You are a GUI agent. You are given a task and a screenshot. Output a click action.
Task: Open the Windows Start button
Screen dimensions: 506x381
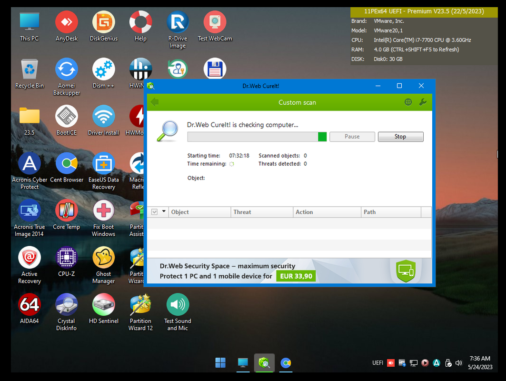tap(220, 362)
